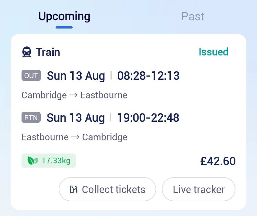Select the return time 19:00-22:48
Screen dimensions: 257x216
click(x=148, y=118)
